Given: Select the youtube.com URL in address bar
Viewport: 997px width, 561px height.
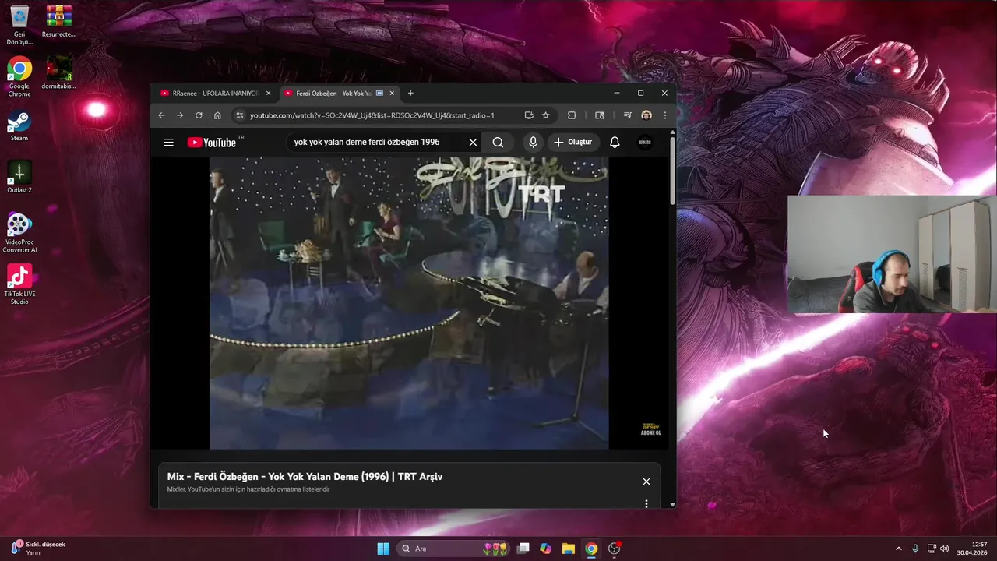Looking at the screenshot, I should (x=372, y=115).
